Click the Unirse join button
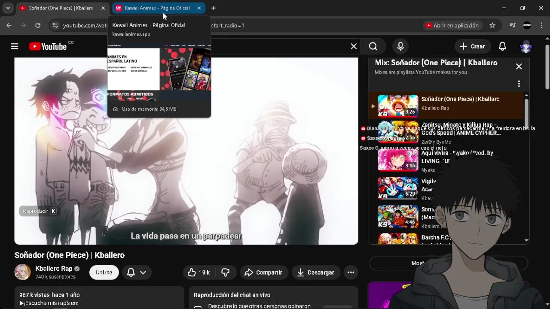 [x=104, y=273]
